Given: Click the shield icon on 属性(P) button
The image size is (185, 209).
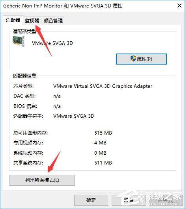Looking at the screenshot, I should pos(133,59).
